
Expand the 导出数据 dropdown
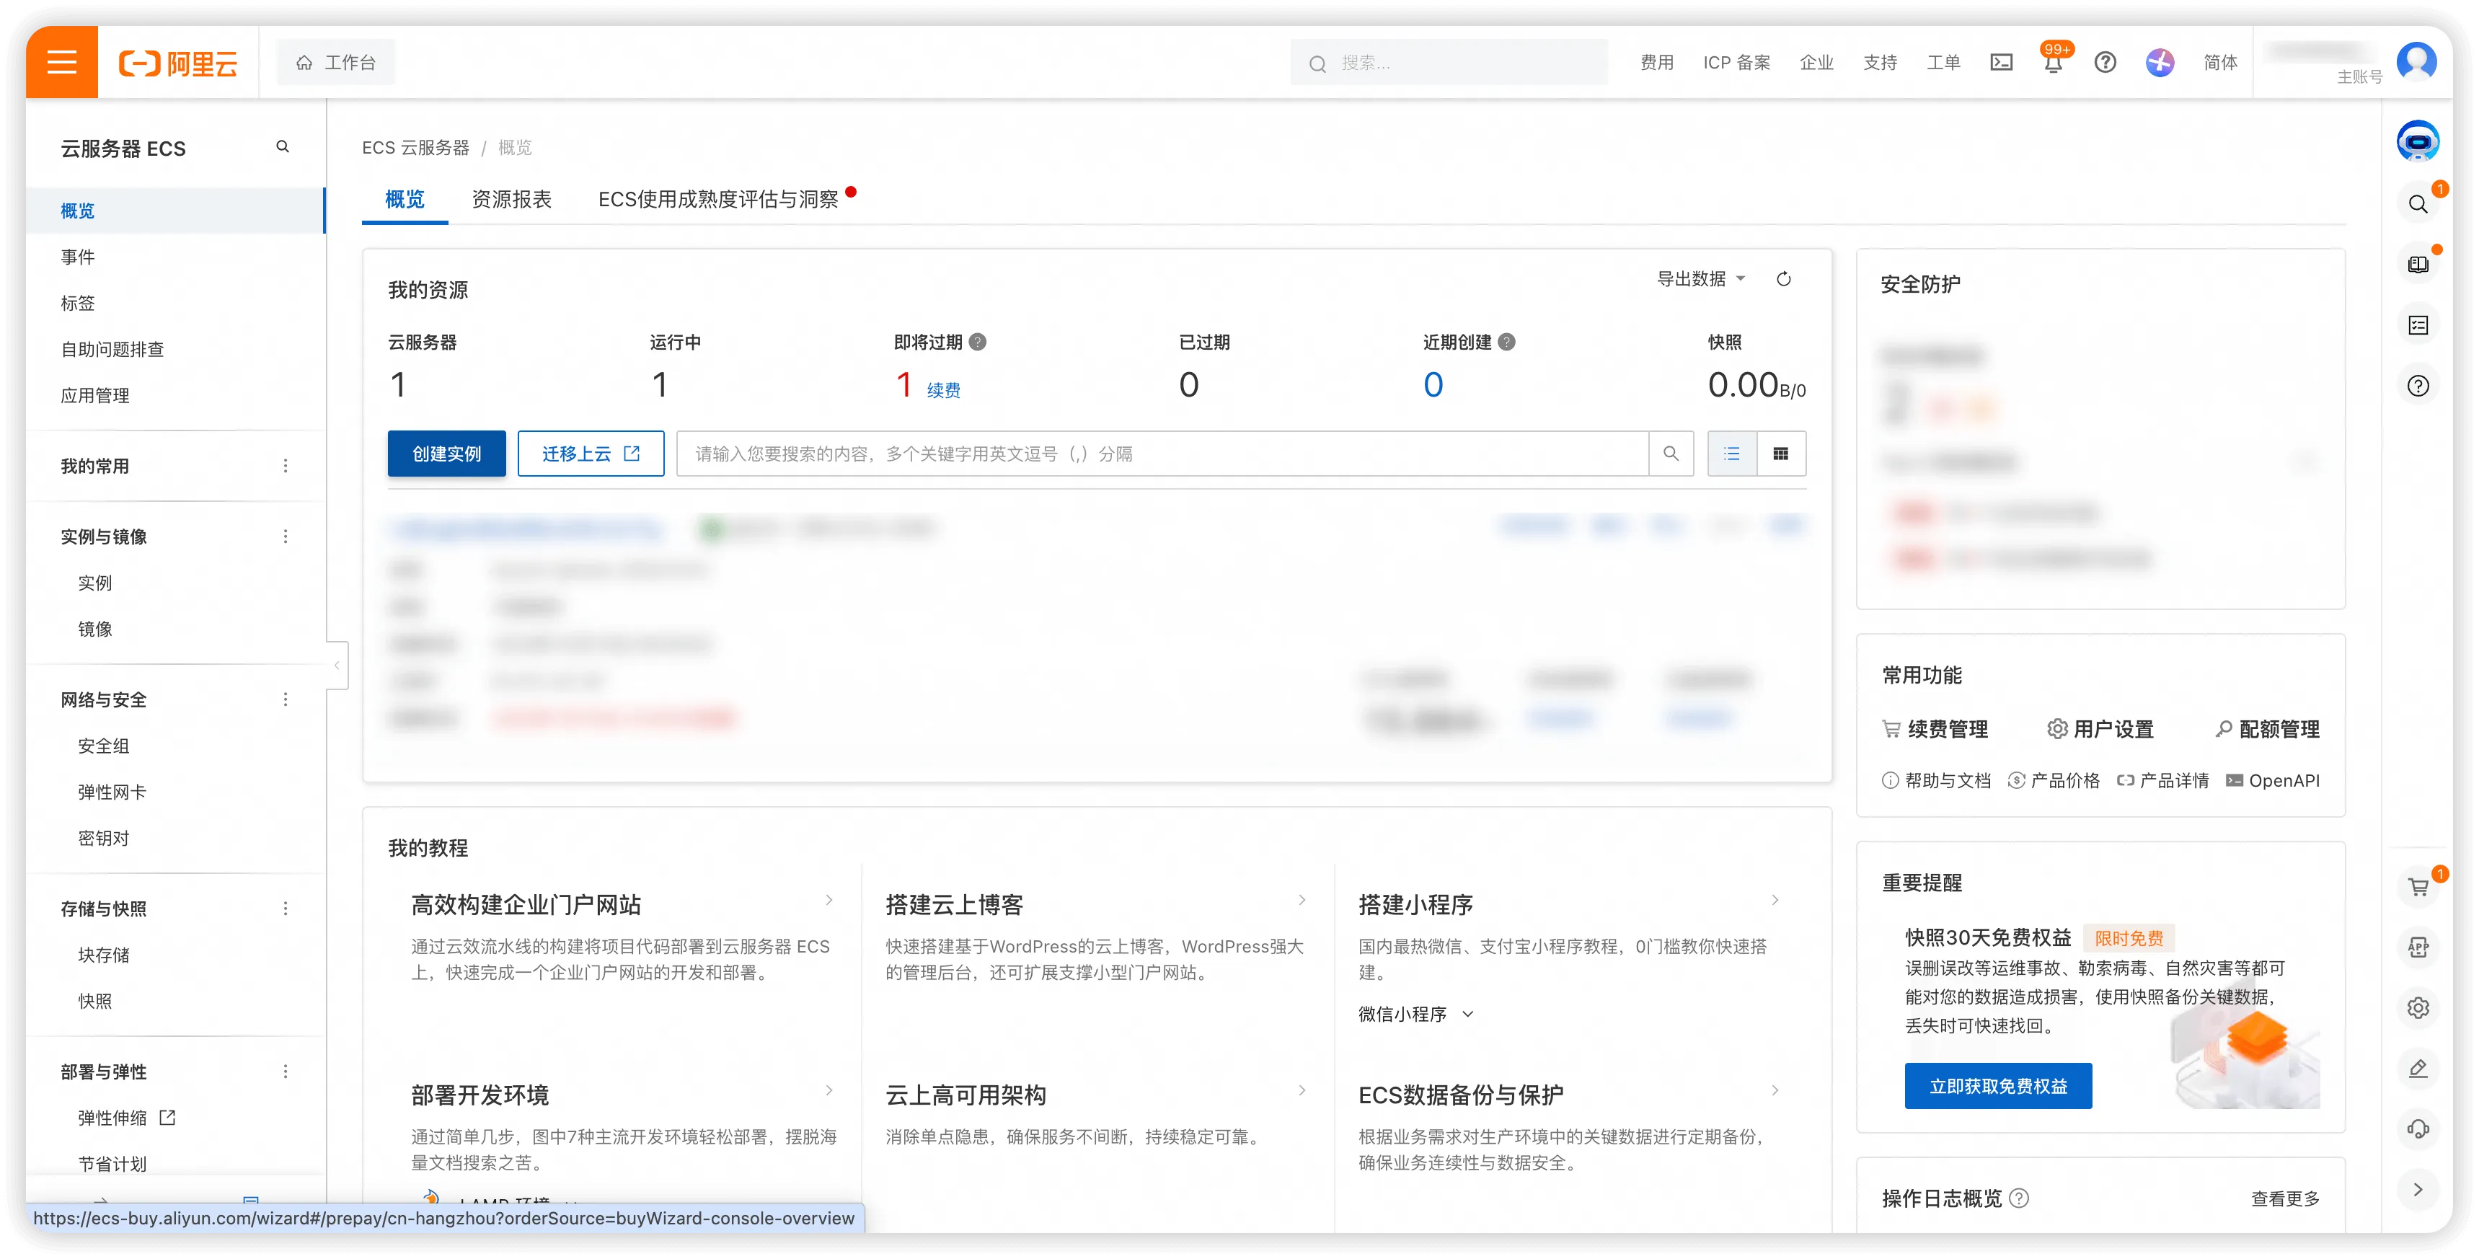(1700, 279)
